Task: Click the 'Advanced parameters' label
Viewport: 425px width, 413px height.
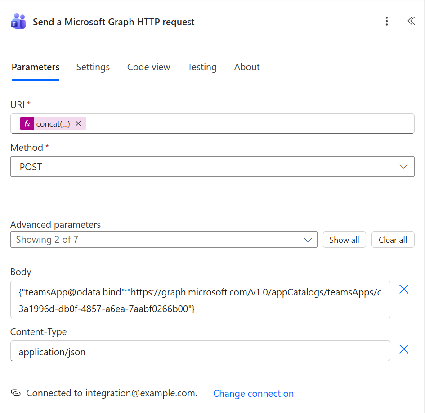Action: (x=56, y=225)
